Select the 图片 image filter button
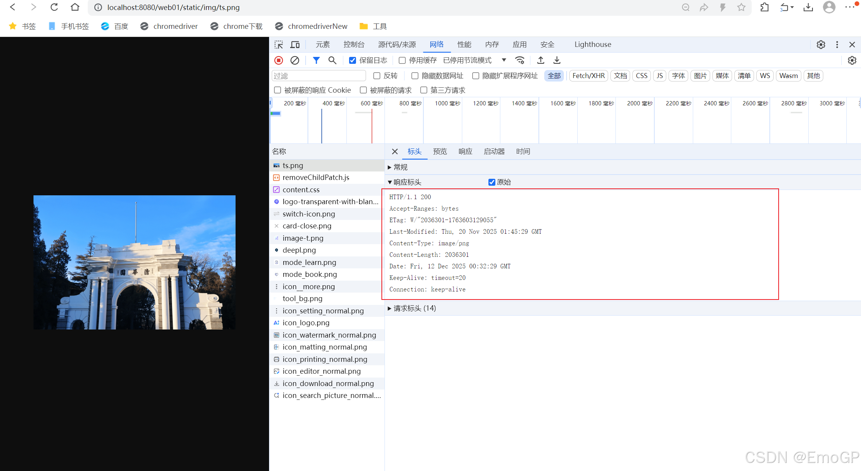 (700, 76)
